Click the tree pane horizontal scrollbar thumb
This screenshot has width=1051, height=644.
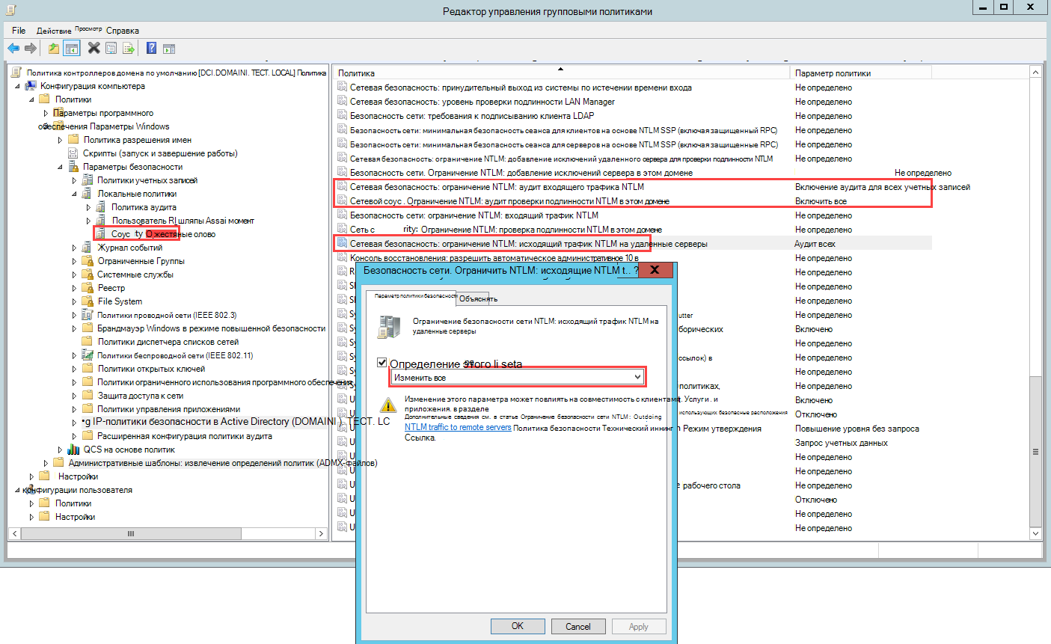[x=132, y=533]
